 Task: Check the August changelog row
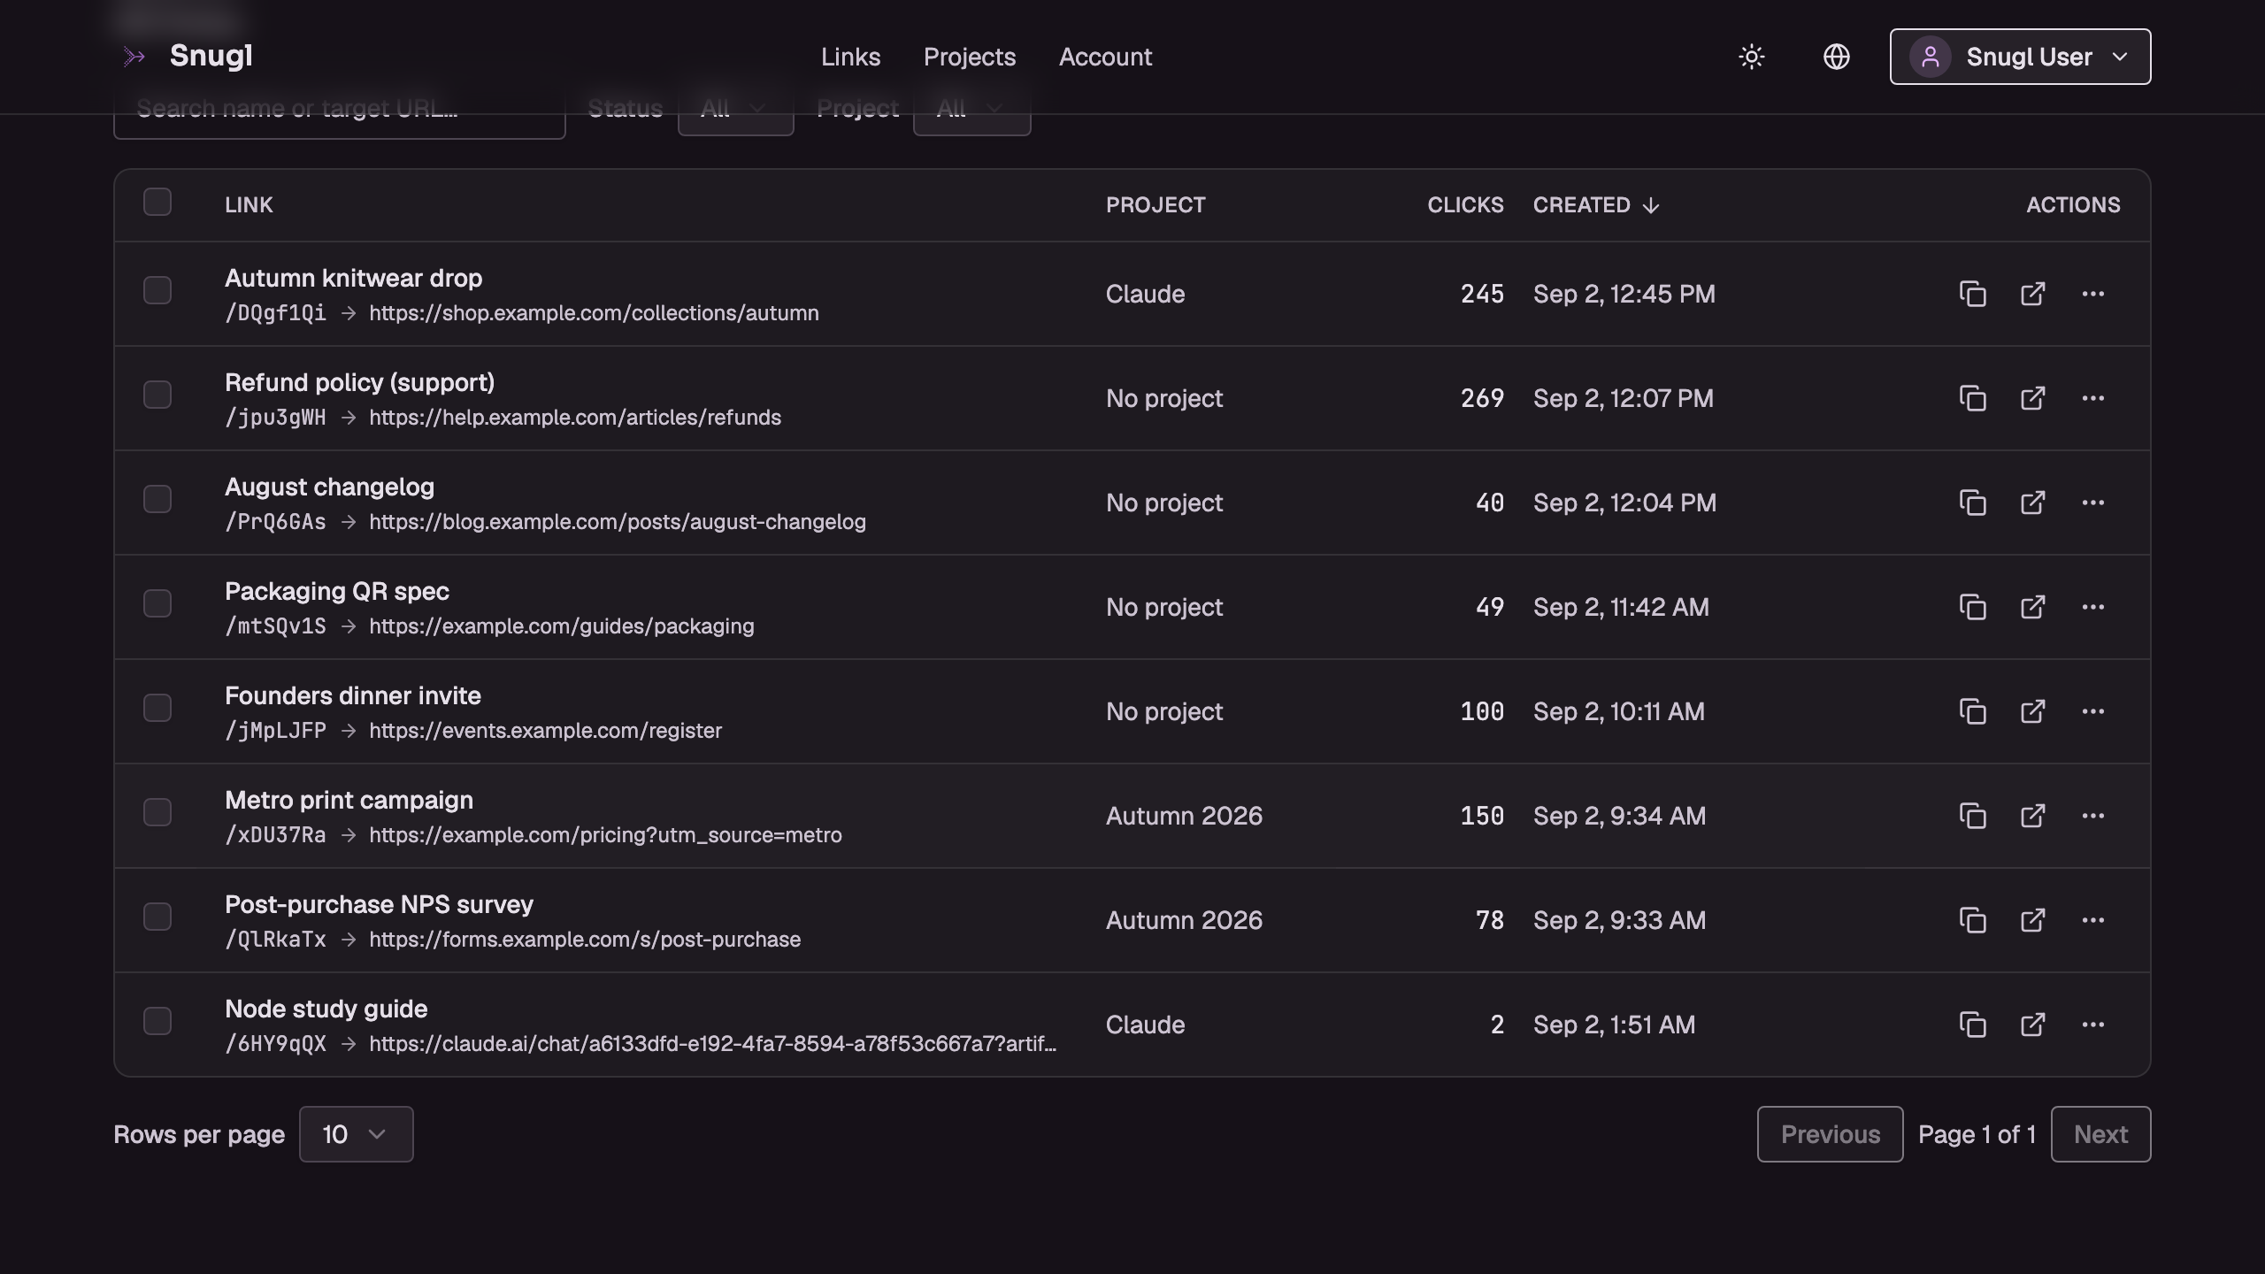pos(157,499)
